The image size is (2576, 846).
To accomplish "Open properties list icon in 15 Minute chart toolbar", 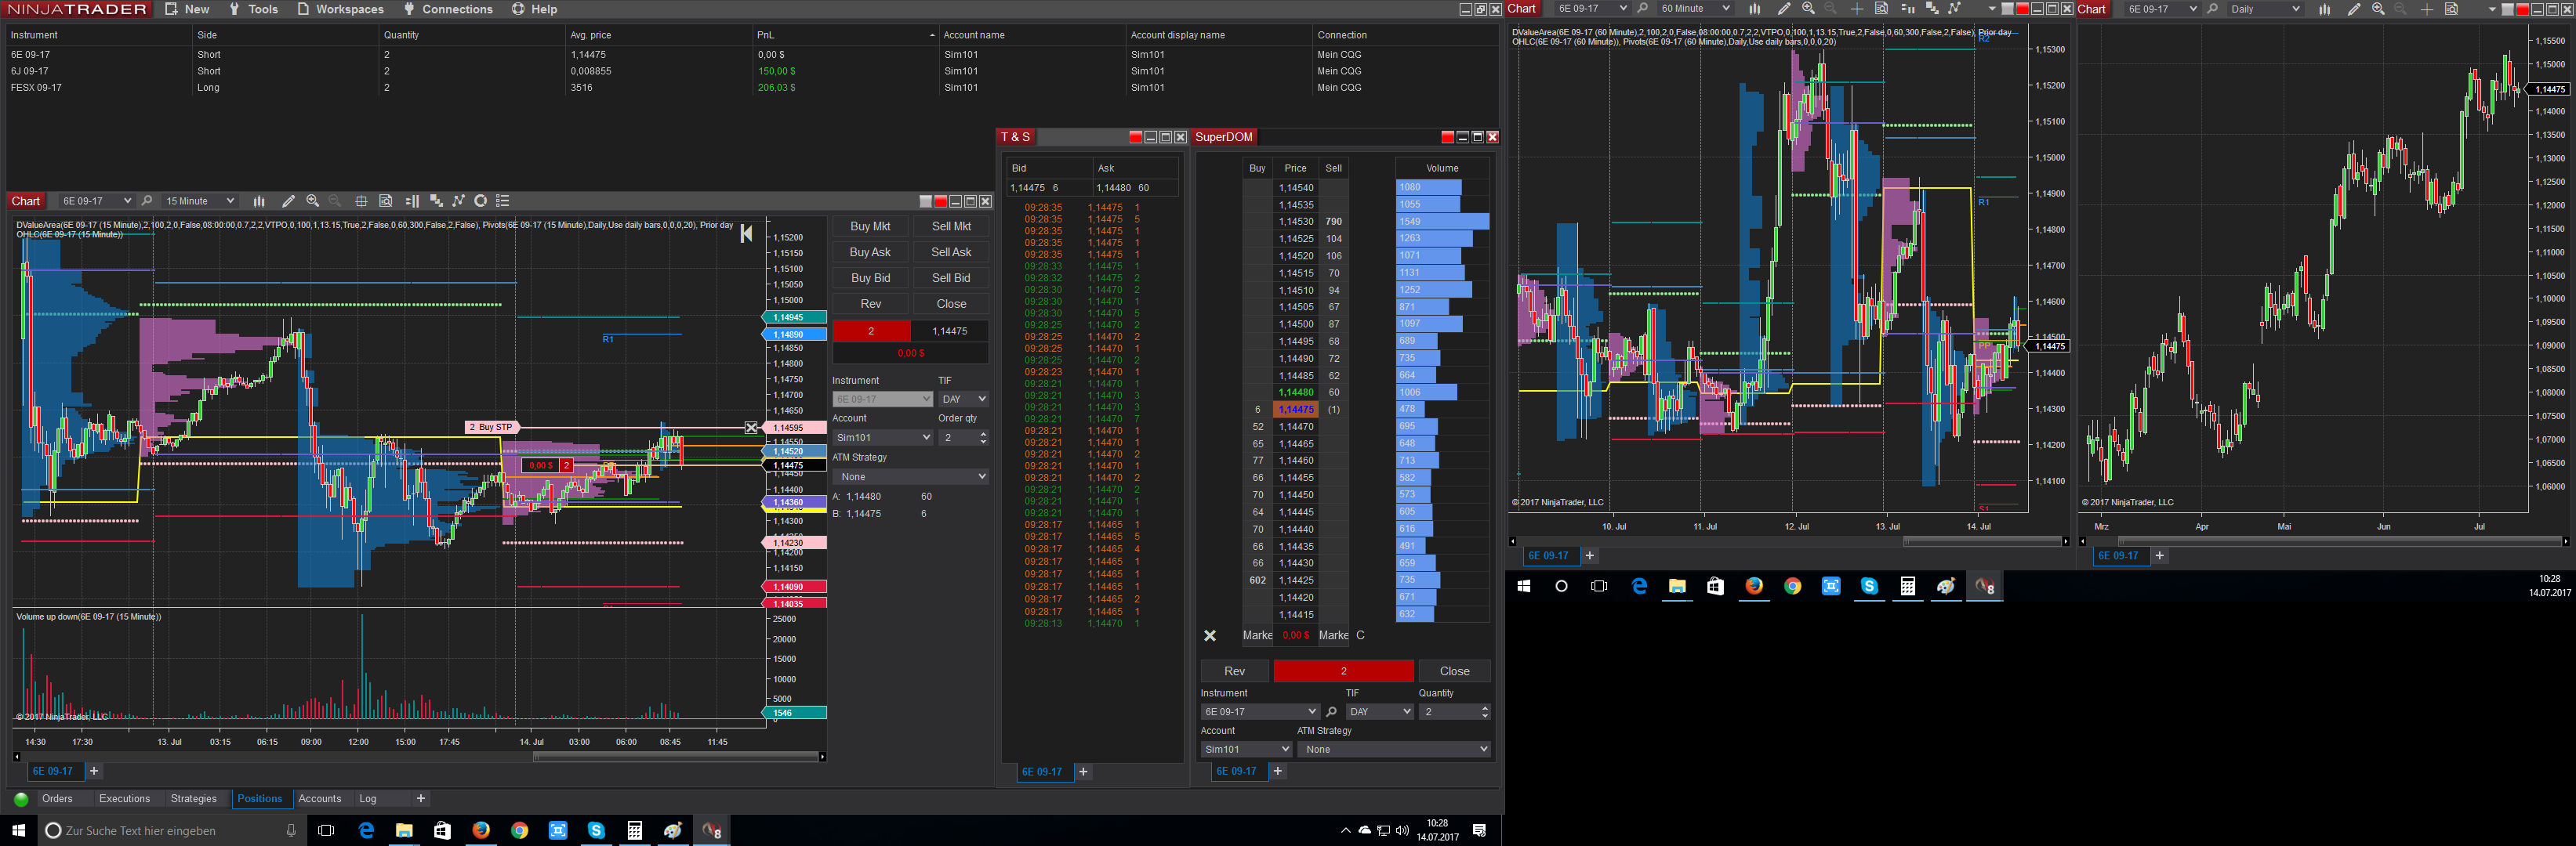I will [x=503, y=201].
